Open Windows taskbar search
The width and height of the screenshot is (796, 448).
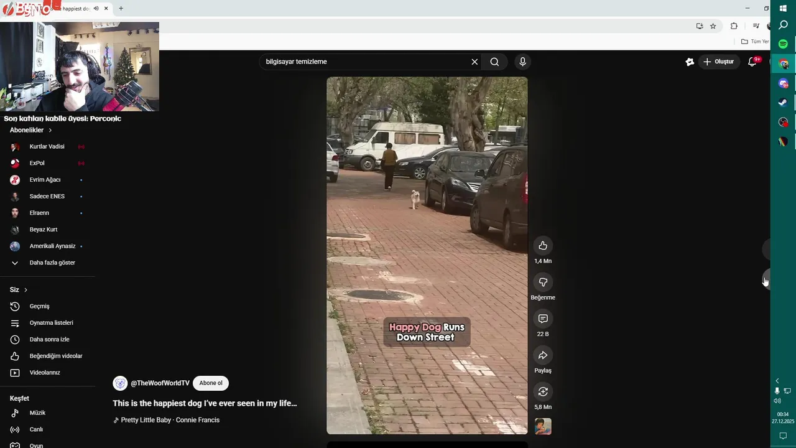(783, 25)
